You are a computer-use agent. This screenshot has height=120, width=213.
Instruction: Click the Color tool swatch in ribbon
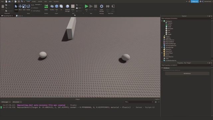click(73, 6)
